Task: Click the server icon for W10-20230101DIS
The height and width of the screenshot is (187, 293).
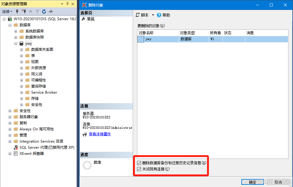Action: (10, 19)
